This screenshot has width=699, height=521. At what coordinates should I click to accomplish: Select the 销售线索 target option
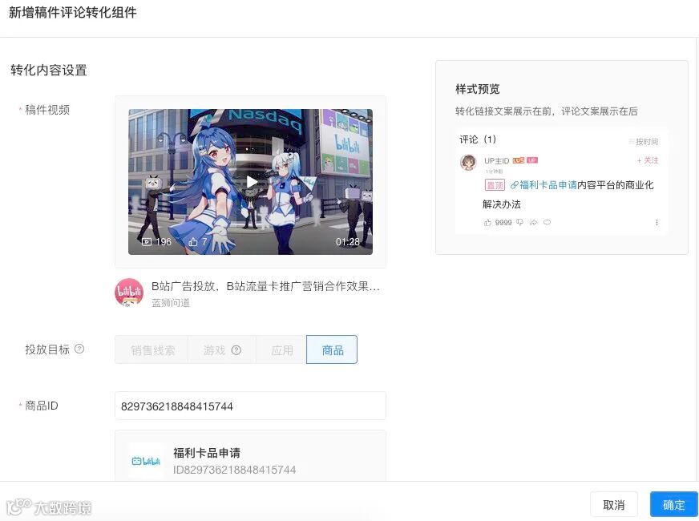click(x=152, y=349)
